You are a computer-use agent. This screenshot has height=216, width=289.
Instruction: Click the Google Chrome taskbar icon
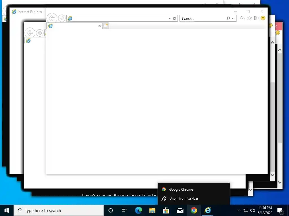click(x=194, y=210)
